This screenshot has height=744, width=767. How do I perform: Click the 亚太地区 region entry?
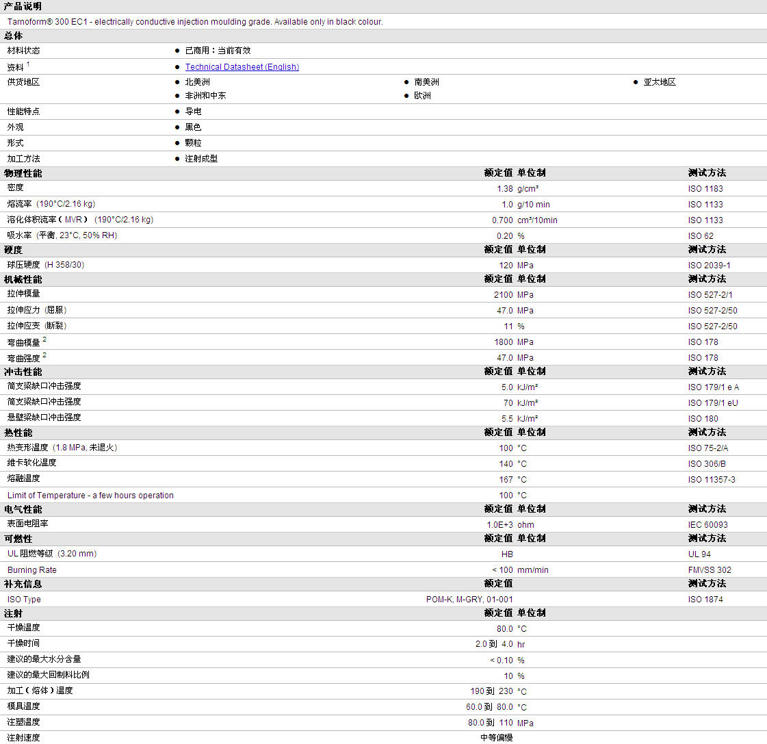click(660, 81)
